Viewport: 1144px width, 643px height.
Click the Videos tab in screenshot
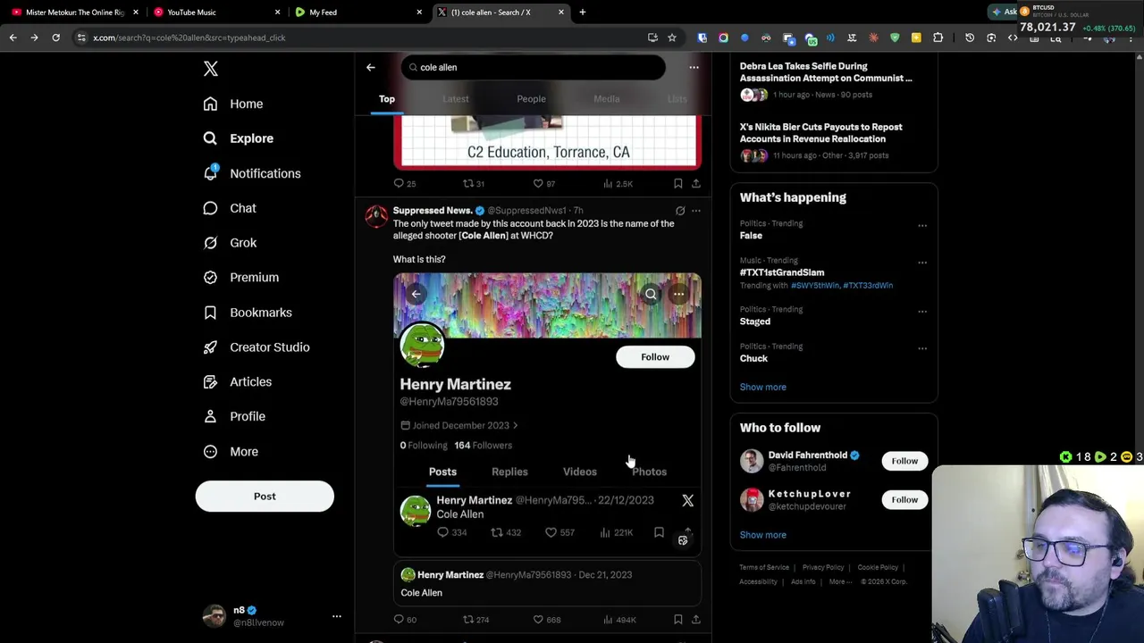coord(580,472)
